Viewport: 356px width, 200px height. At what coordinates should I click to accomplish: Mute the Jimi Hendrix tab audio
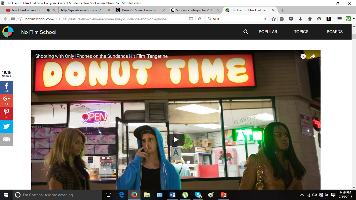pyautogui.click(x=49, y=10)
